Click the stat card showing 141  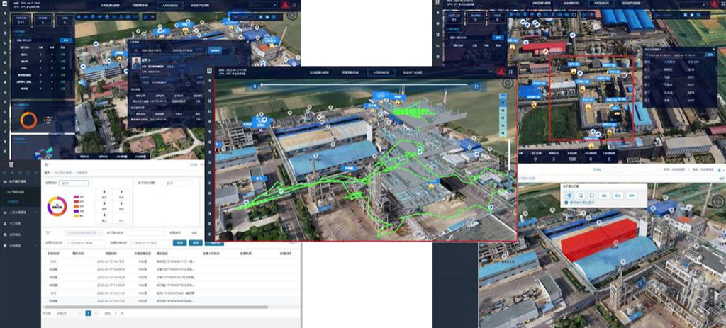21,20
